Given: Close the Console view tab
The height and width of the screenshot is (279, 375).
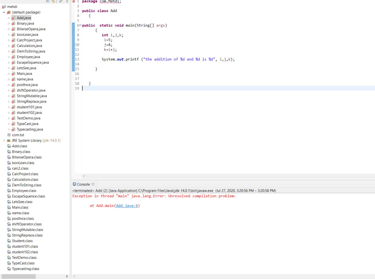Looking at the screenshot, I should point(93,184).
